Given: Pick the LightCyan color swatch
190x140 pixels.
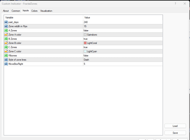Looking at the screenshot, I should (85, 51).
